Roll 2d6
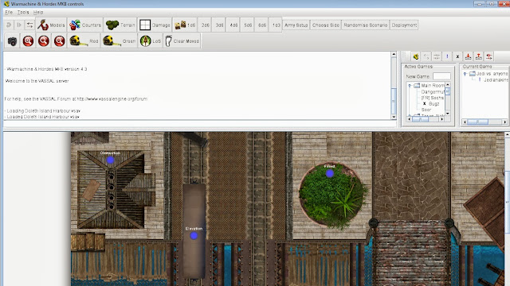The height and width of the screenshot is (286, 510). pos(206,25)
